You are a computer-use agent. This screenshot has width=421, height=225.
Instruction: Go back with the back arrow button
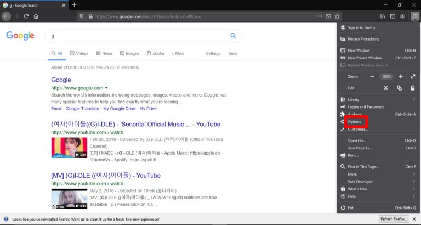point(6,16)
